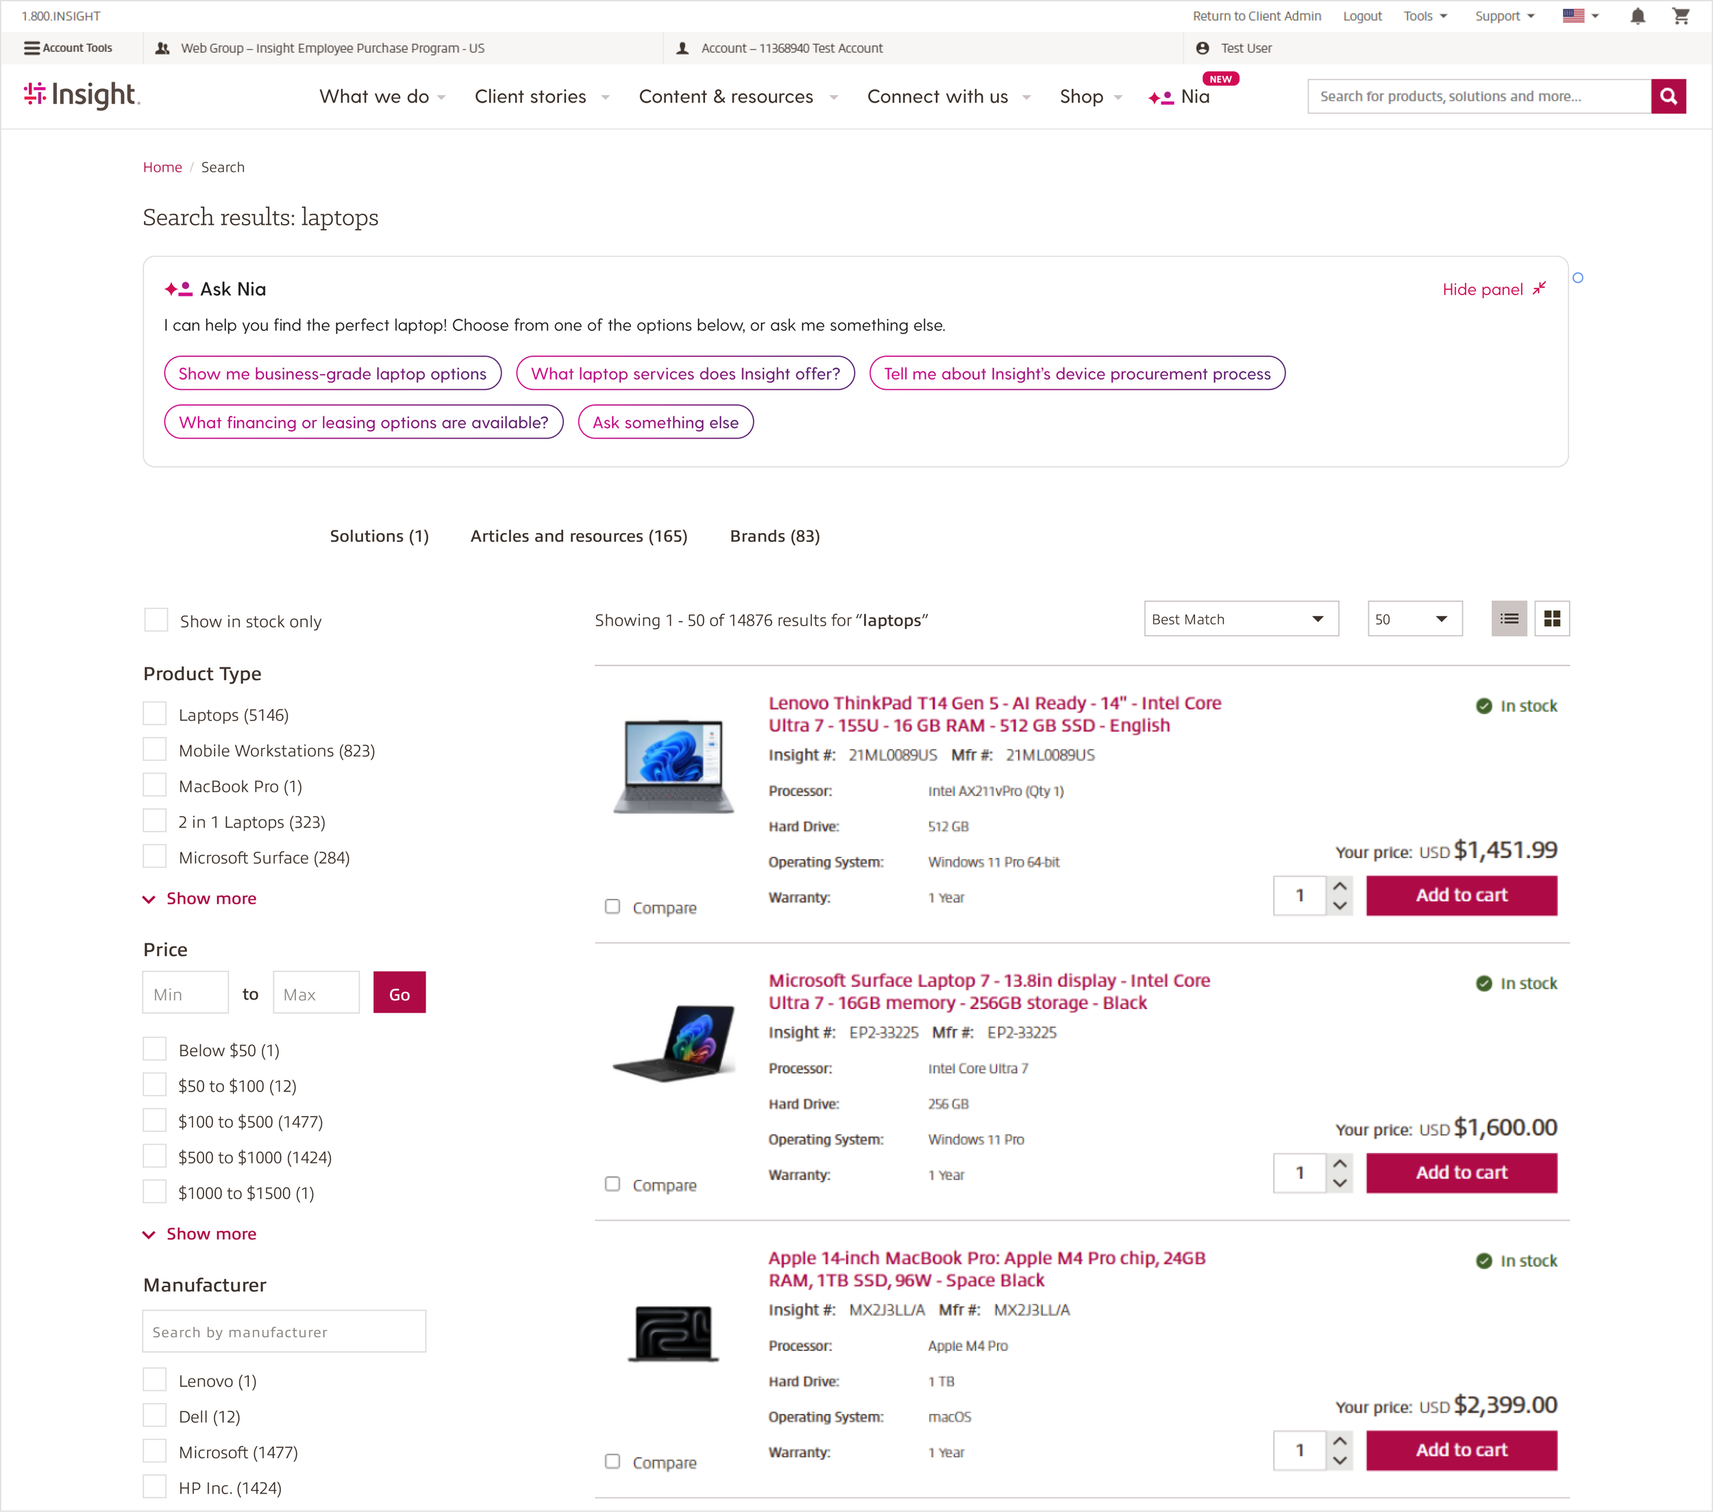
Task: Focus the Search by manufacturer field
Action: point(284,1332)
